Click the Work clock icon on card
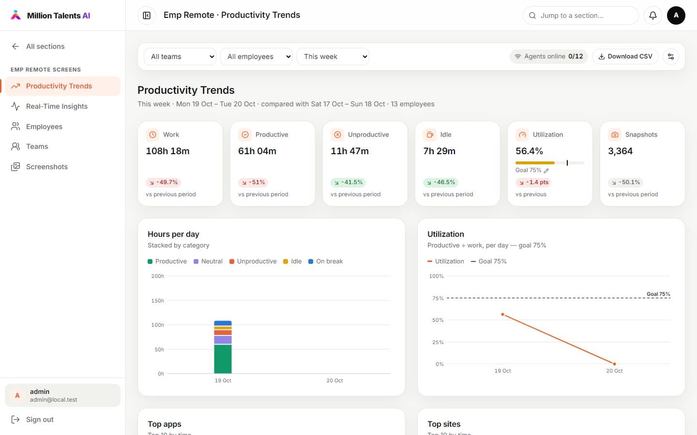This screenshot has height=435, width=697. (152, 135)
